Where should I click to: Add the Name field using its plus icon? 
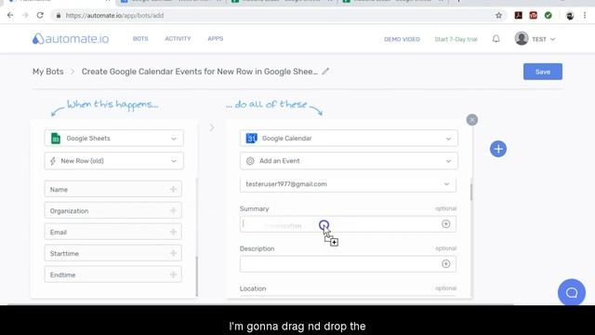point(173,189)
